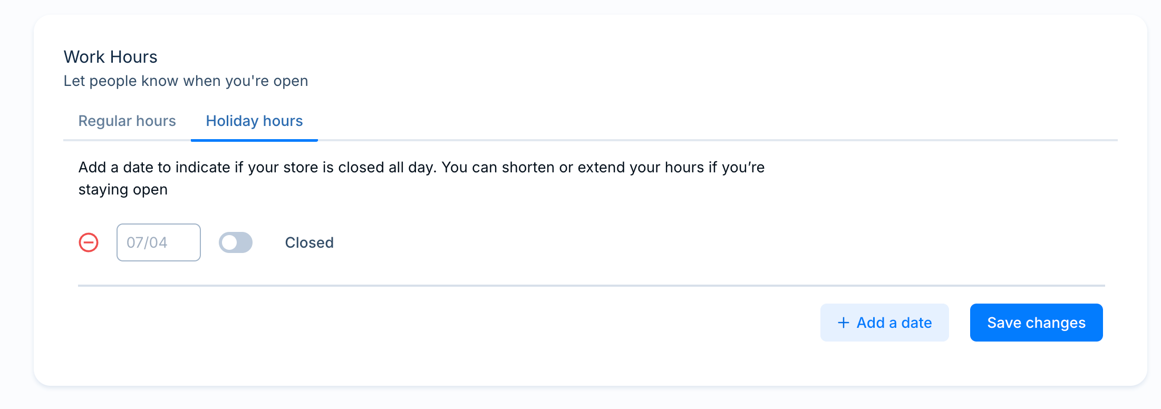Click the Add a date button

coord(884,323)
